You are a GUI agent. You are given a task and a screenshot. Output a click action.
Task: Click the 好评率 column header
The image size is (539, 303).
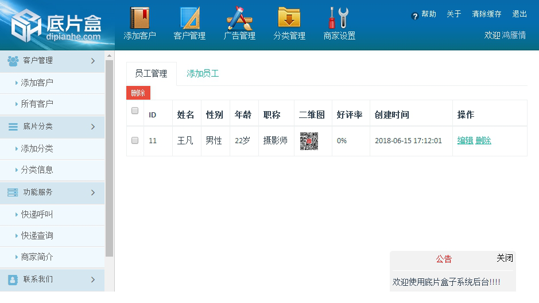(350, 115)
